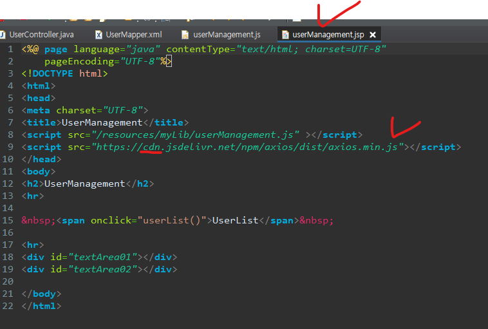Click UserManagement inside the h2 heading
The width and height of the screenshot is (488, 329).
point(84,183)
